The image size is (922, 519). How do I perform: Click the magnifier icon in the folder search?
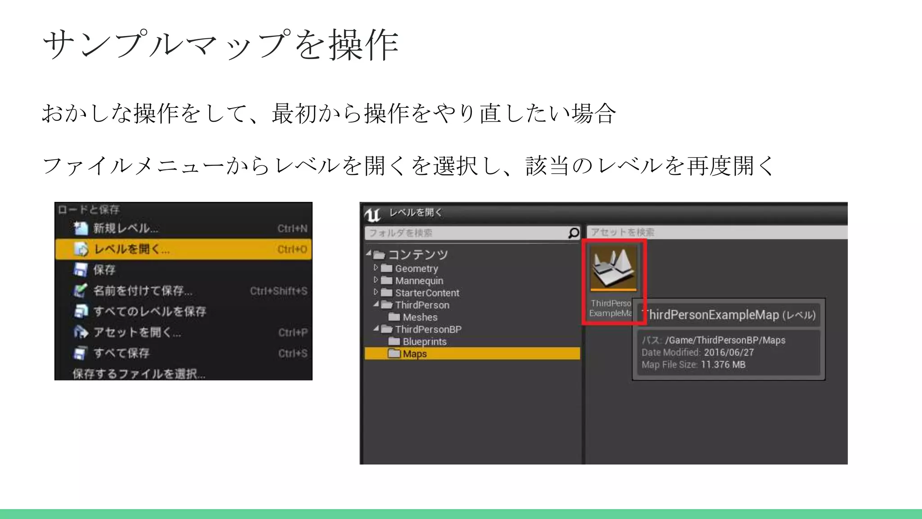coord(574,233)
